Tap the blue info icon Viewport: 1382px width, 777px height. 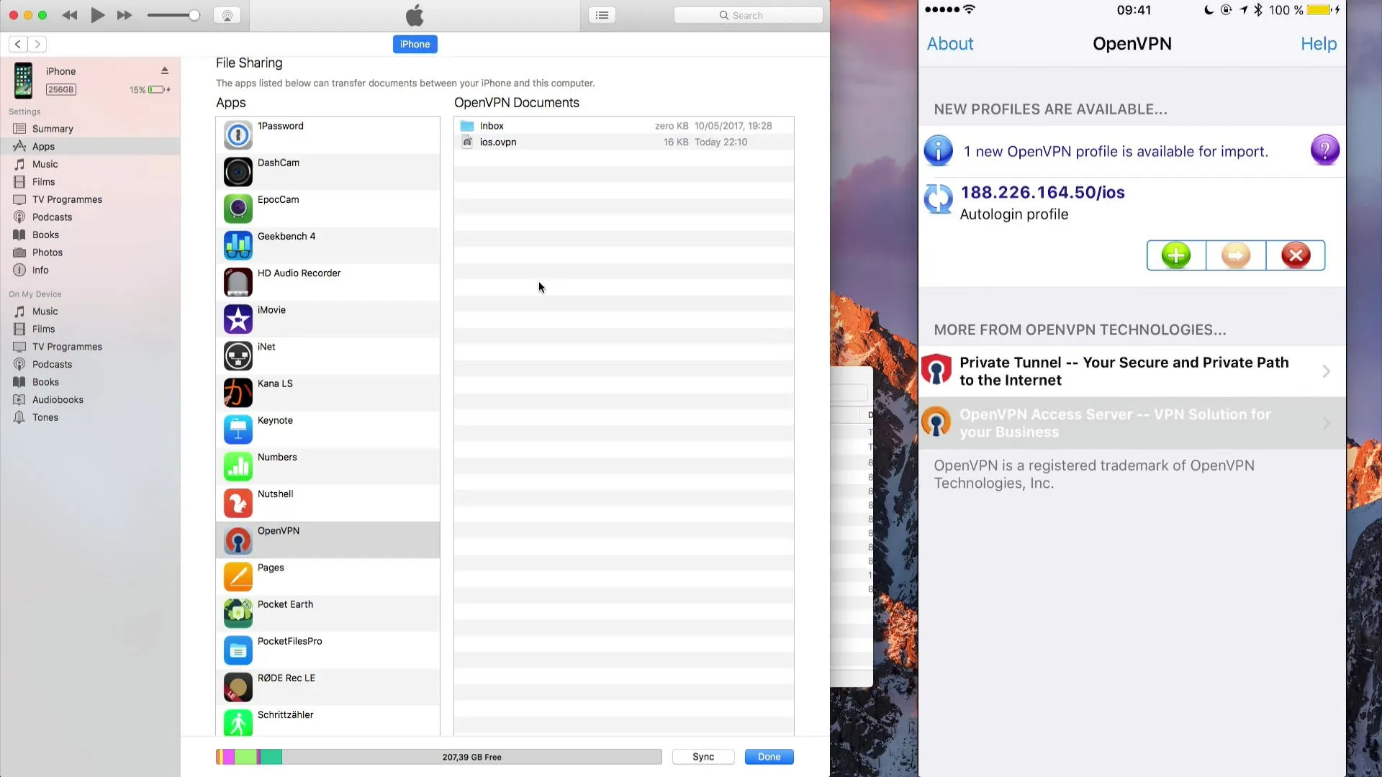tap(939, 150)
